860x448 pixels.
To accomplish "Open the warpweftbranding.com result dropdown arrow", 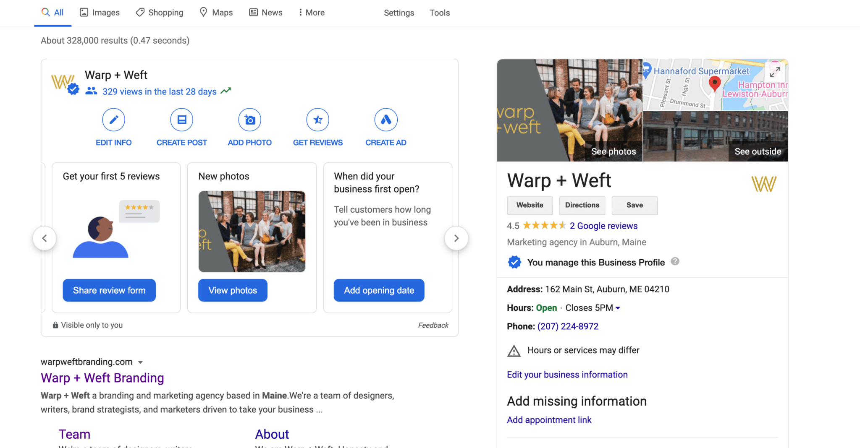I will click(x=141, y=362).
